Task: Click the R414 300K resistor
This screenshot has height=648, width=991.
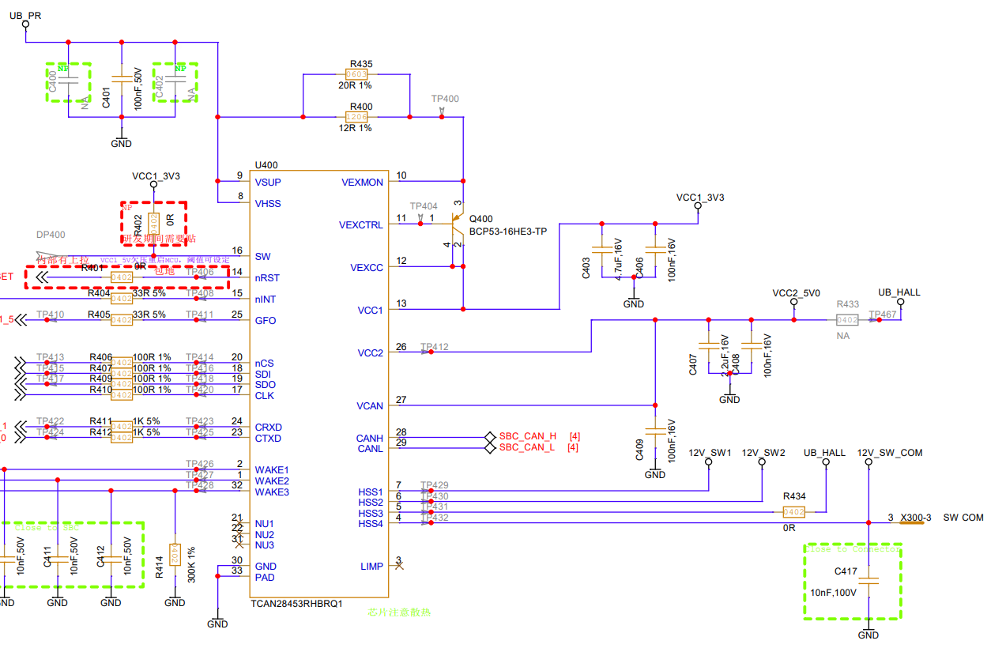Action: 175,555
